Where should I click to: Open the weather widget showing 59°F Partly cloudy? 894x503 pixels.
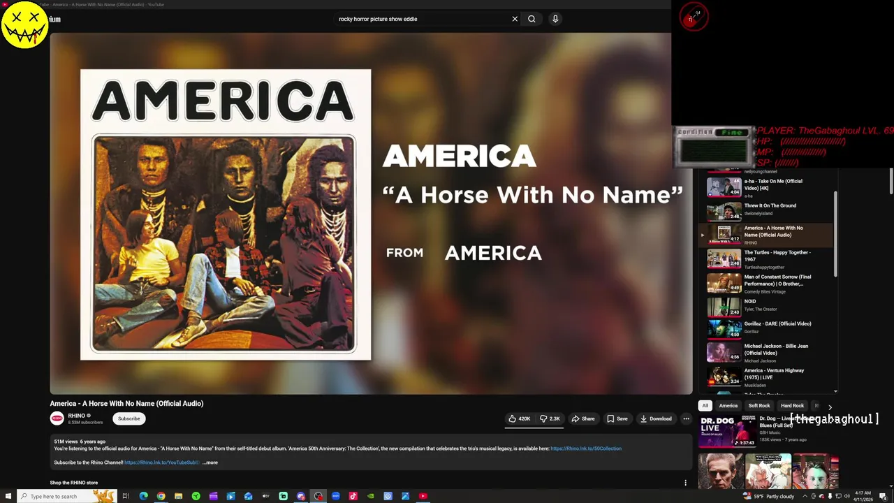point(769,496)
